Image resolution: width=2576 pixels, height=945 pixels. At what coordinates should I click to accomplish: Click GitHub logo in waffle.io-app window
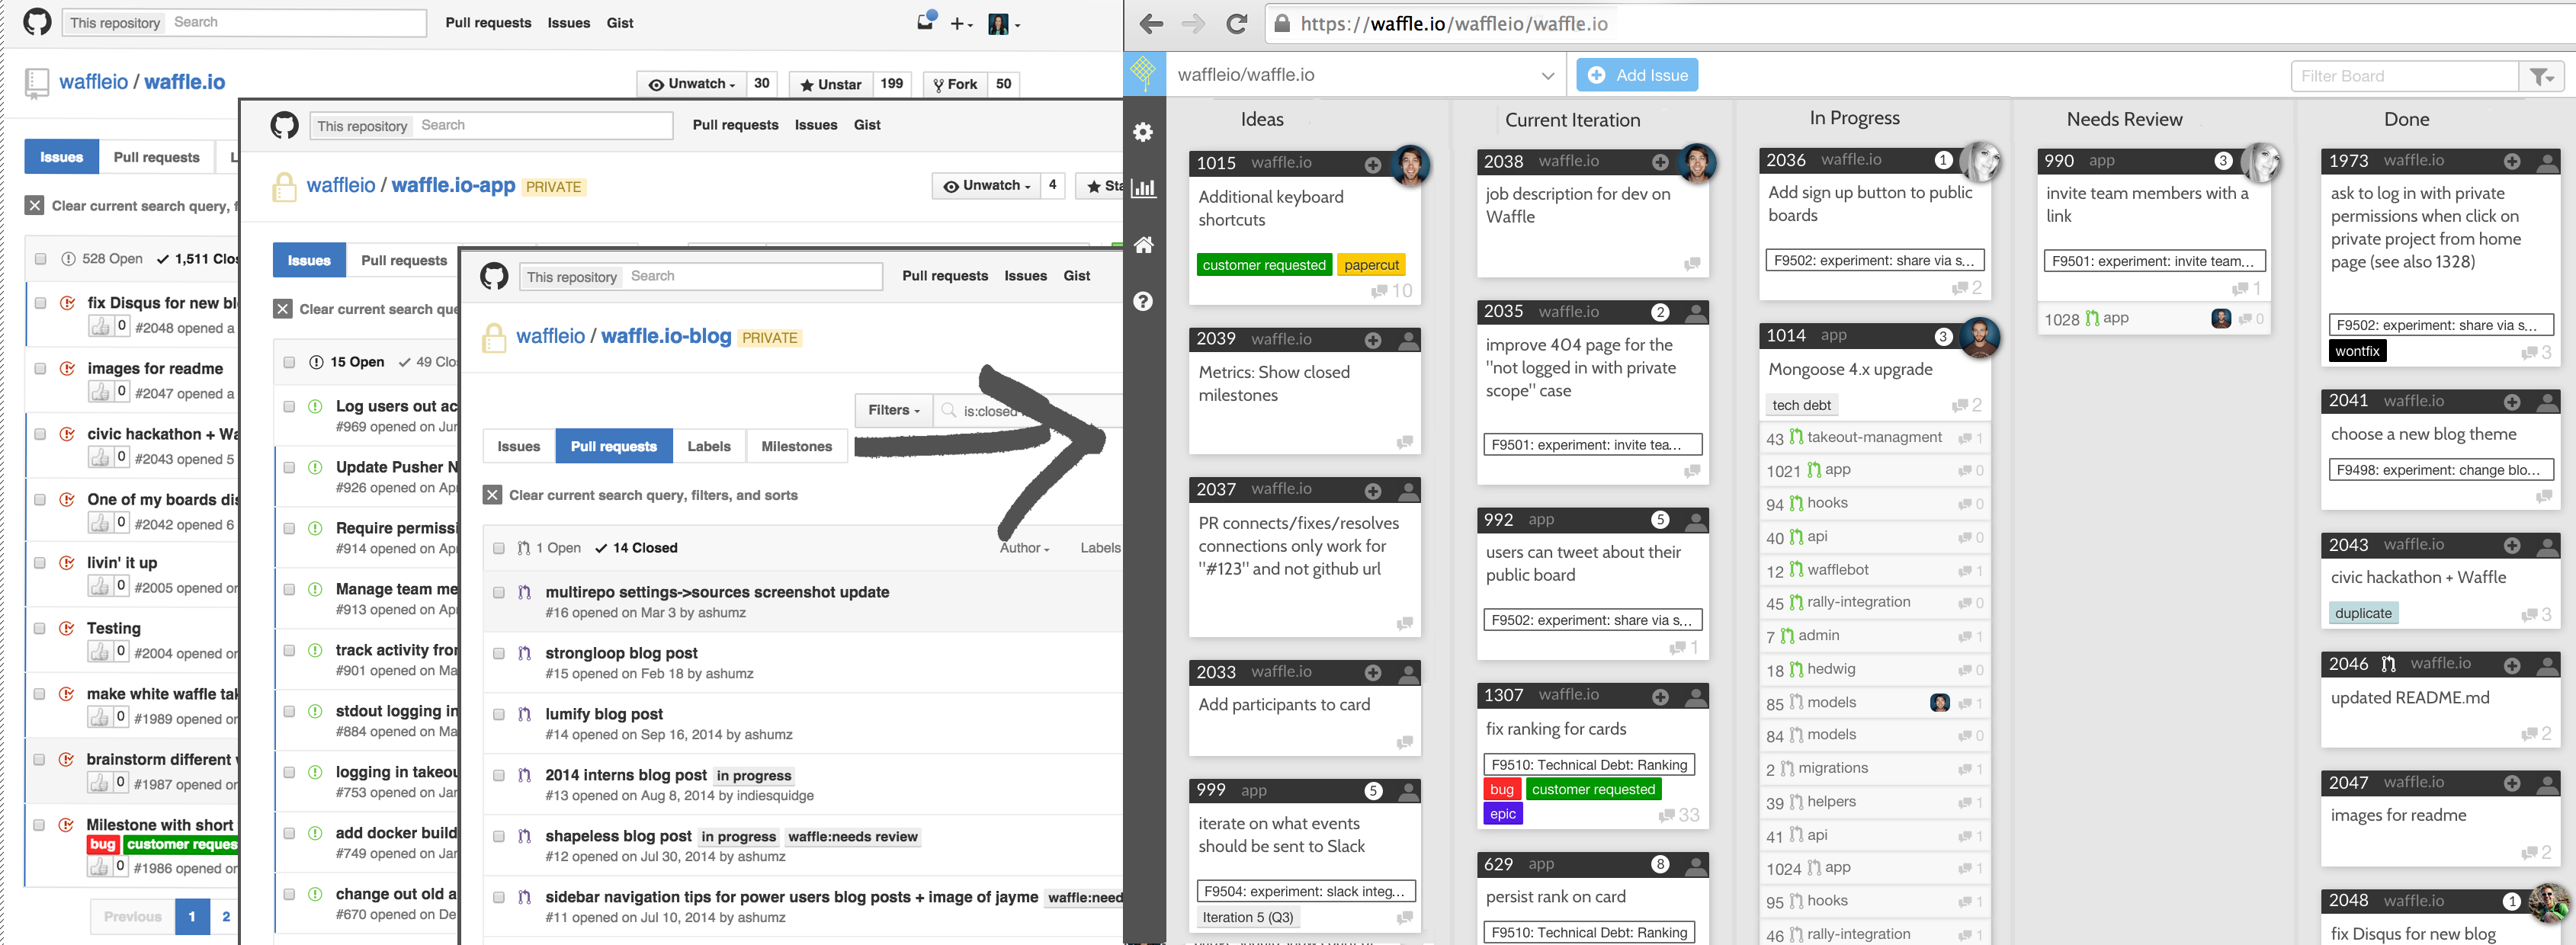click(x=284, y=125)
